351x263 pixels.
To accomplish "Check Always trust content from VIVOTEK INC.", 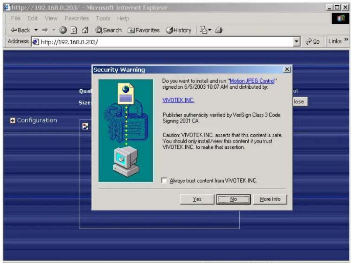I will [164, 180].
